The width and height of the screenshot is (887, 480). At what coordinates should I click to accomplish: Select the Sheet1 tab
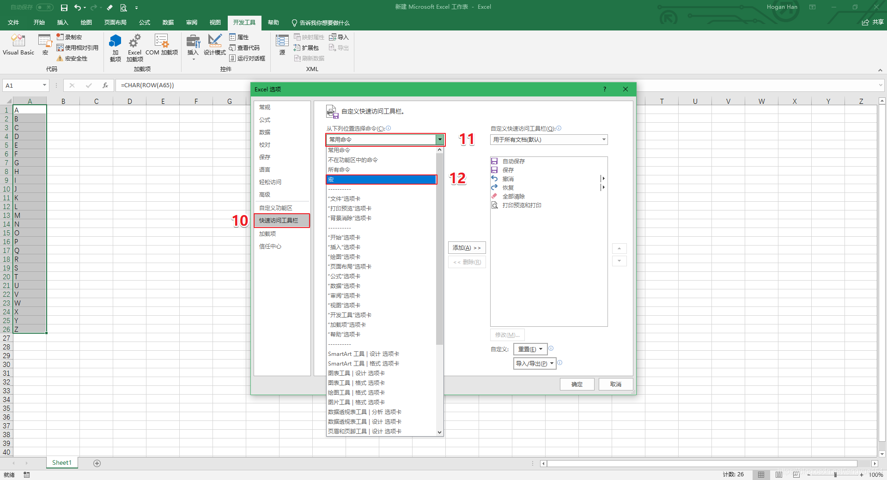click(x=62, y=462)
